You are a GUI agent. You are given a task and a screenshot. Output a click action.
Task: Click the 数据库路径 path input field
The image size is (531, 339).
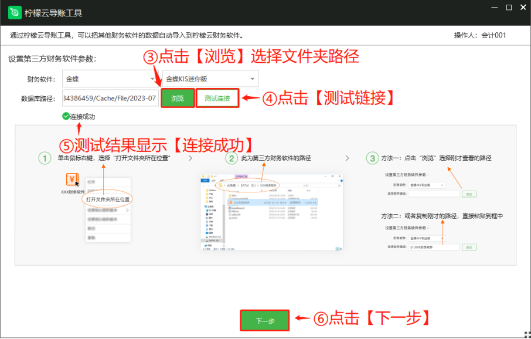(x=110, y=99)
